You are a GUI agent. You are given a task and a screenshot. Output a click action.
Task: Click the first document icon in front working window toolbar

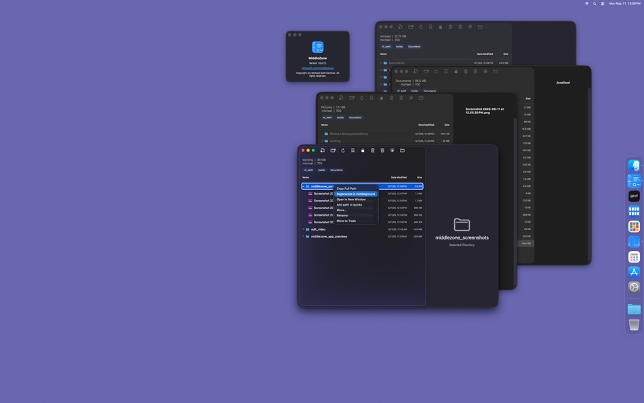323,151
